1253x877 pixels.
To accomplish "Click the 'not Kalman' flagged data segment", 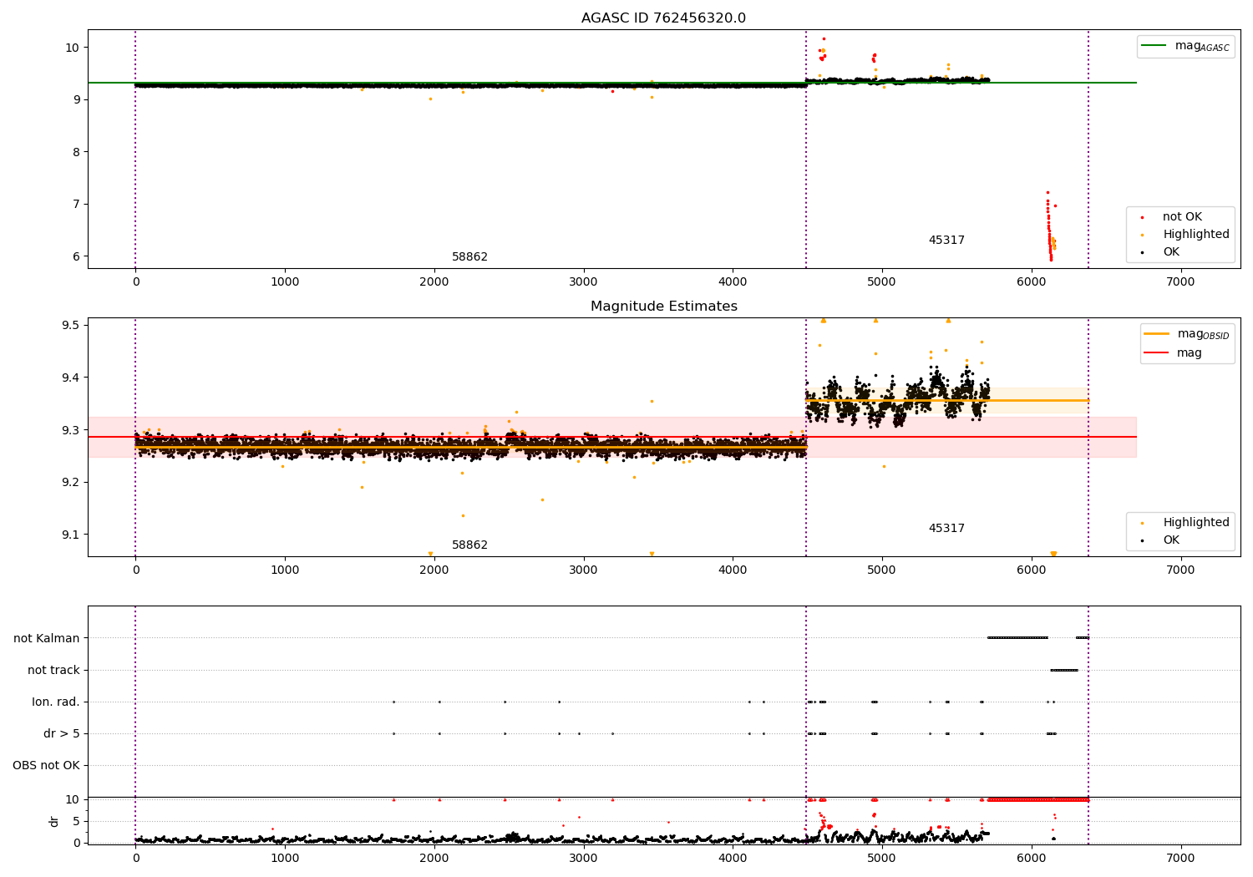I will point(1017,638).
